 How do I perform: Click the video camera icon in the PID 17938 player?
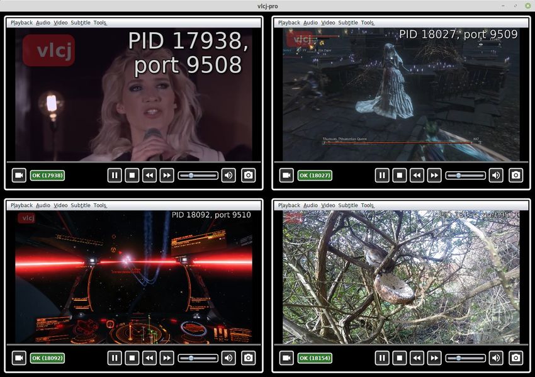coord(19,176)
